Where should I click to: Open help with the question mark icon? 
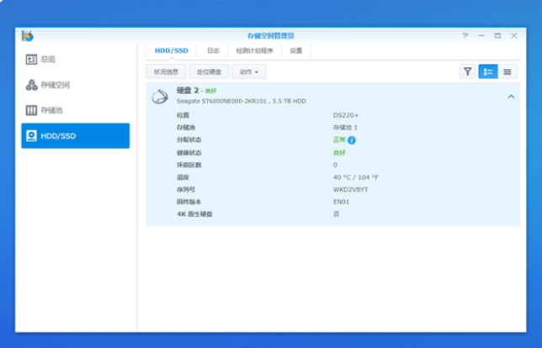click(x=465, y=35)
